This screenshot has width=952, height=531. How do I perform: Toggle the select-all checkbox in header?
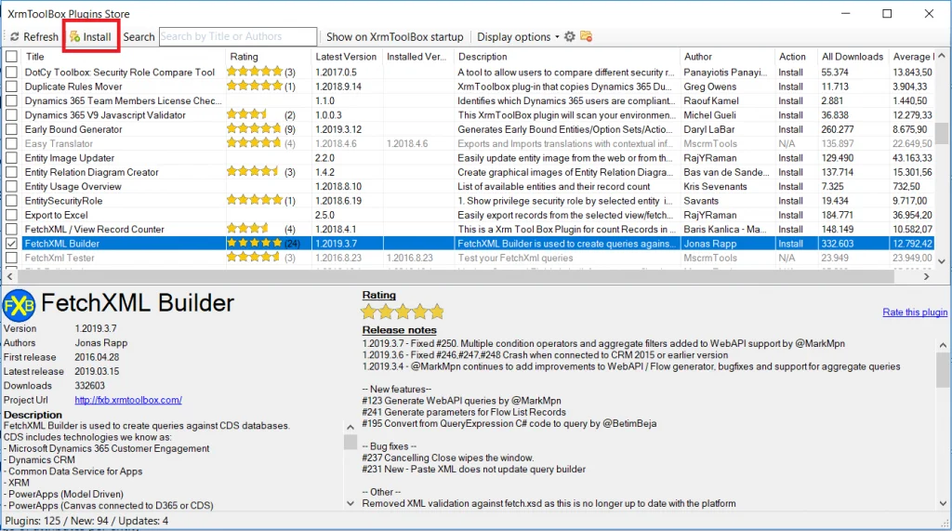point(11,57)
